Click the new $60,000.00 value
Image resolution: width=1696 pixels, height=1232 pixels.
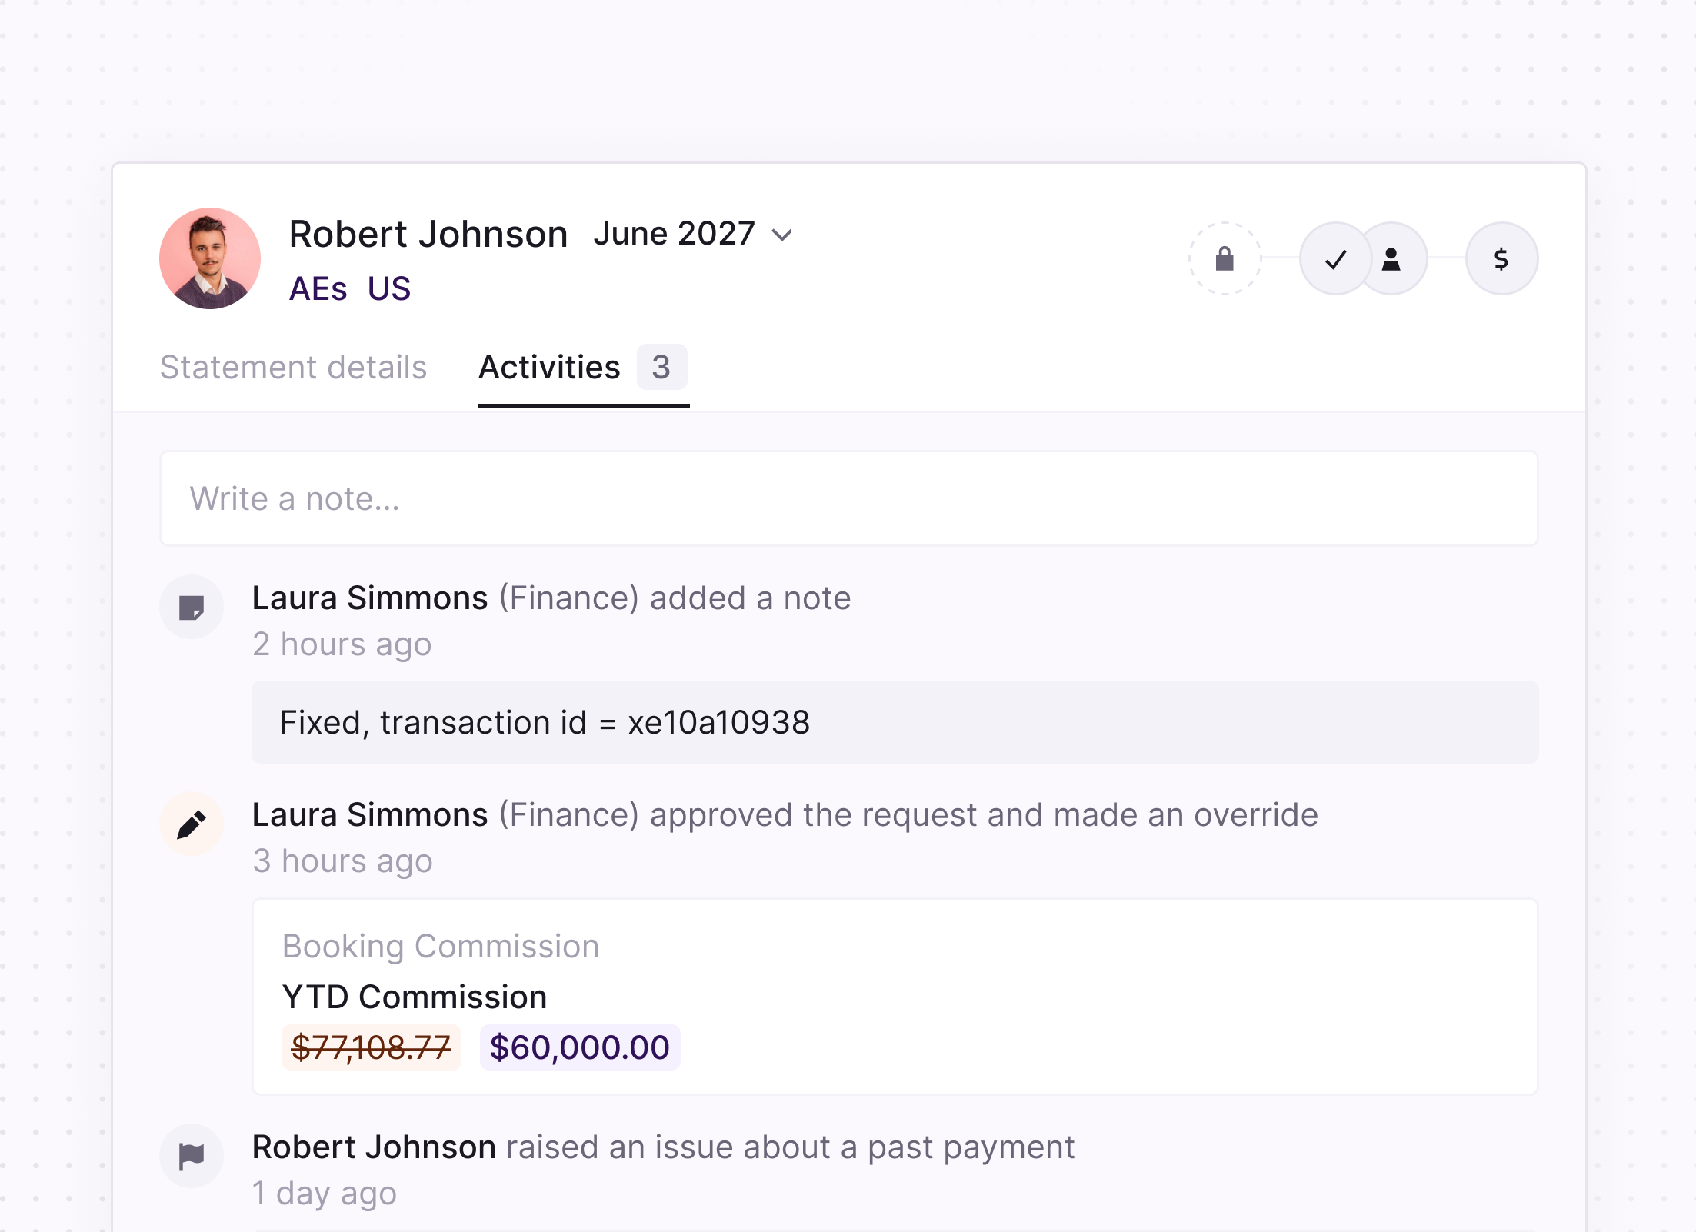[x=580, y=1047]
